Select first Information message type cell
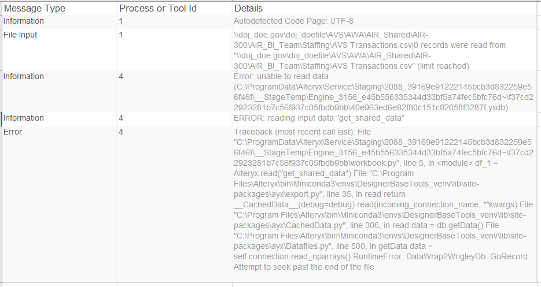This screenshot has height=287, width=541. pos(24,21)
